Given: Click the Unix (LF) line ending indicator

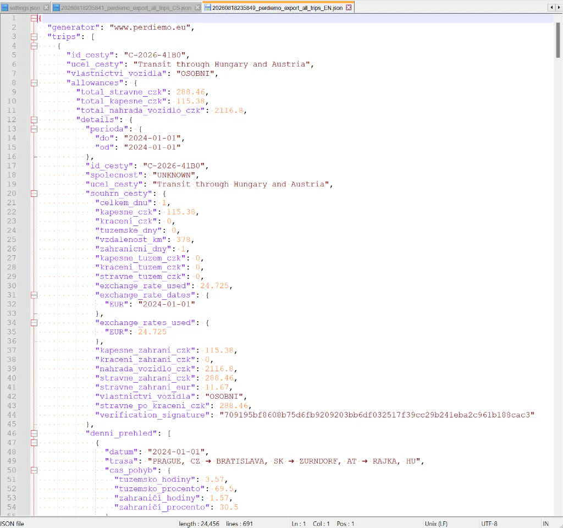Looking at the screenshot, I should pos(436,524).
